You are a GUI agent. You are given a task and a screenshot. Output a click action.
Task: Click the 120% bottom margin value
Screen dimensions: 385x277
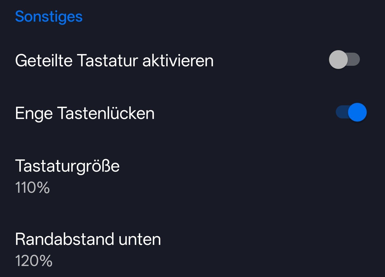(34, 261)
